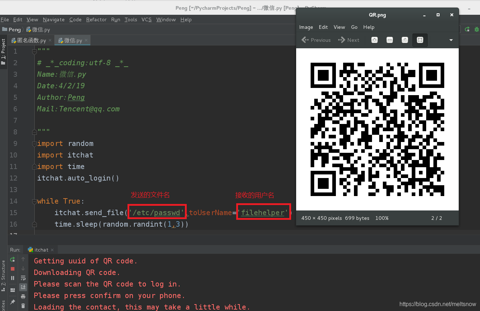This screenshot has height=311, width=480.
Task: Rerun the itchat script in Run panel
Action: [13, 259]
